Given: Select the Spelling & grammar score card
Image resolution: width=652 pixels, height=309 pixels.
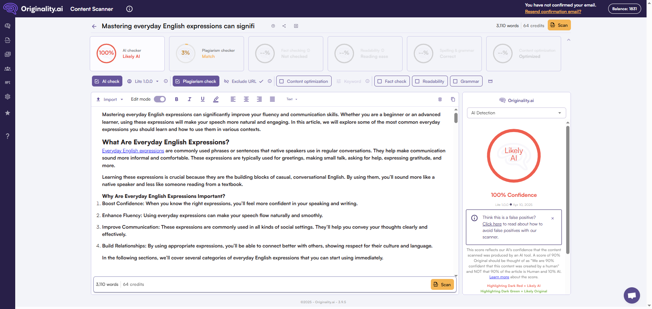Looking at the screenshot, I should pos(444,54).
